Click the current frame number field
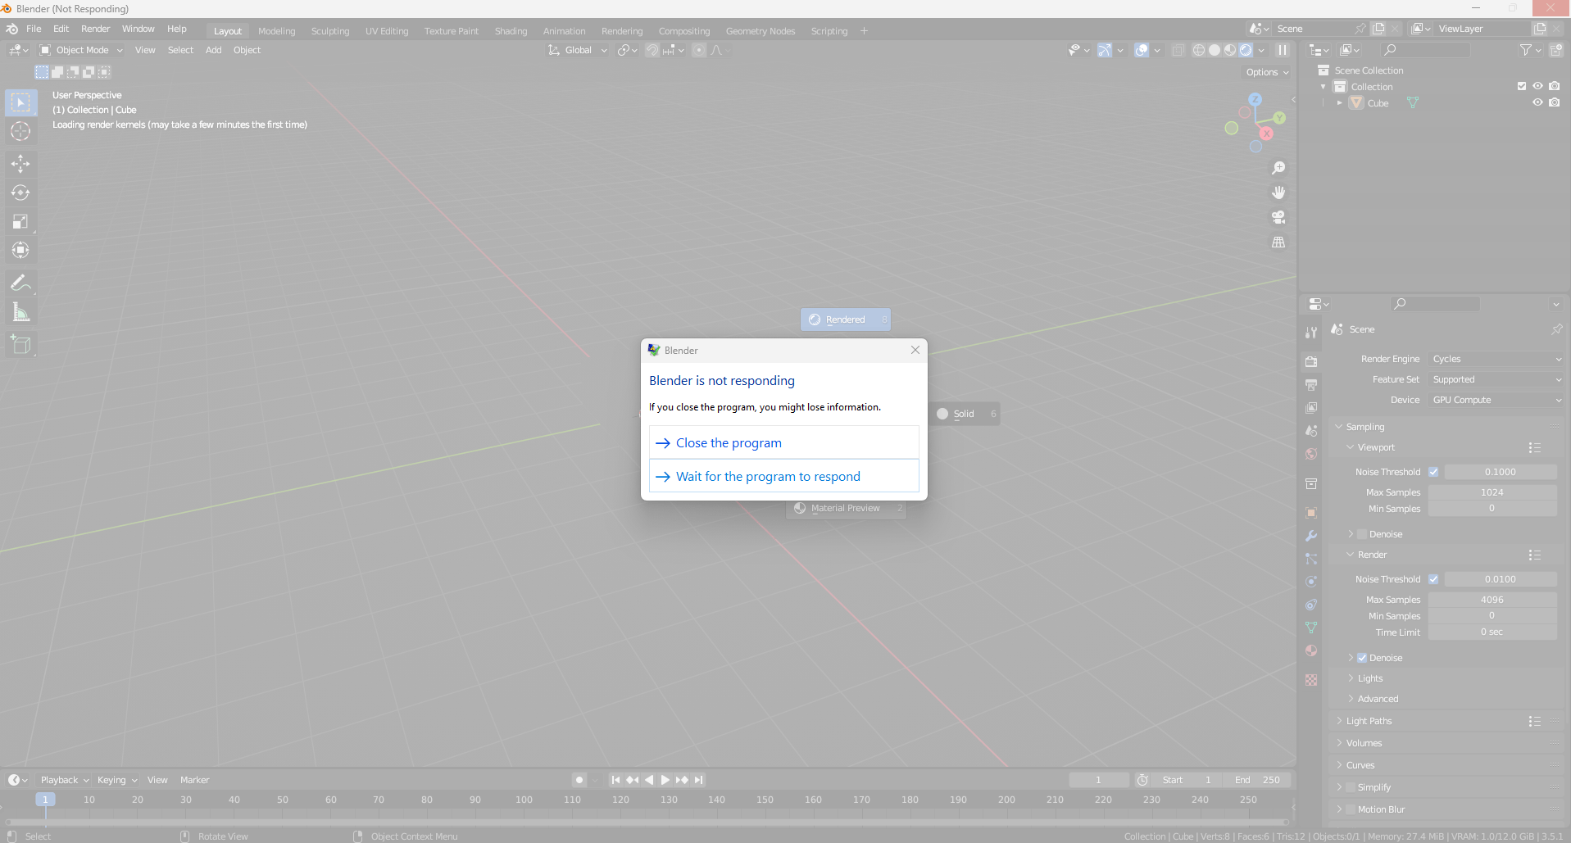 [1099, 779]
